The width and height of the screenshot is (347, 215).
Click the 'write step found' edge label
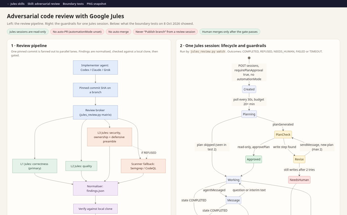(x=285, y=147)
